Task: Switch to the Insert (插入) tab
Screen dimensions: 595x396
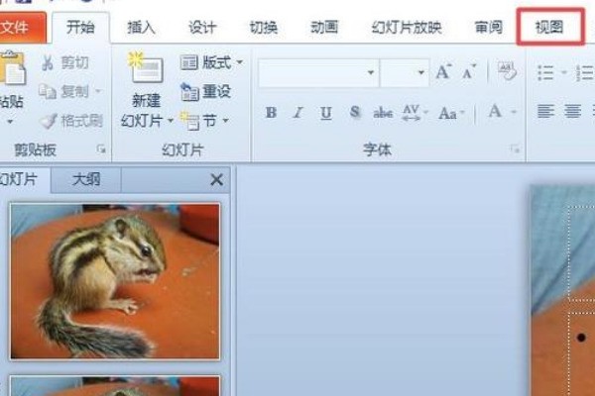Action: [x=142, y=28]
